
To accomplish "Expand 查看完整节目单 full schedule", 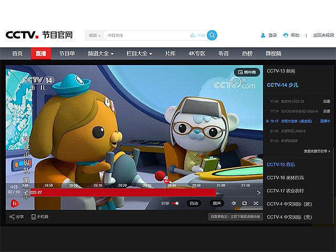I will coord(317,151).
